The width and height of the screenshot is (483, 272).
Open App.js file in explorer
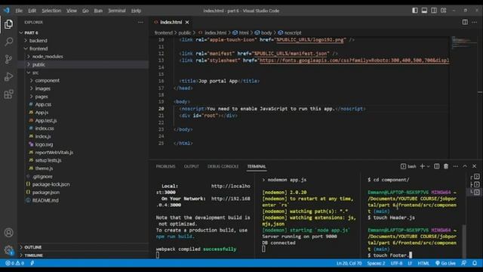click(x=42, y=113)
